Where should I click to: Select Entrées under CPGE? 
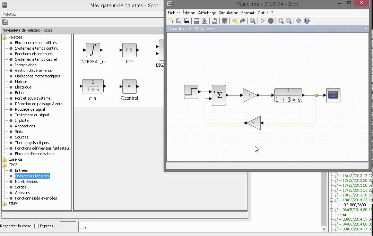21,170
